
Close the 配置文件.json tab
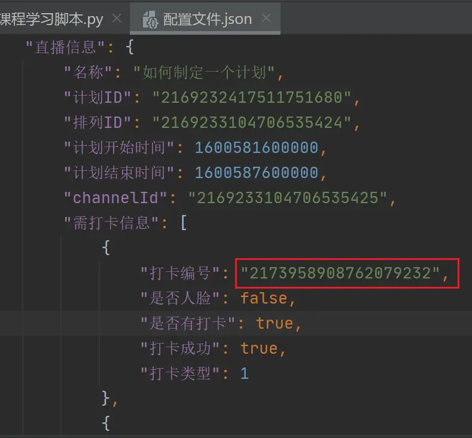tap(266, 19)
